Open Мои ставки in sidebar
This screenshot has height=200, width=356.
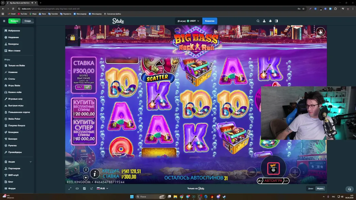point(14,51)
